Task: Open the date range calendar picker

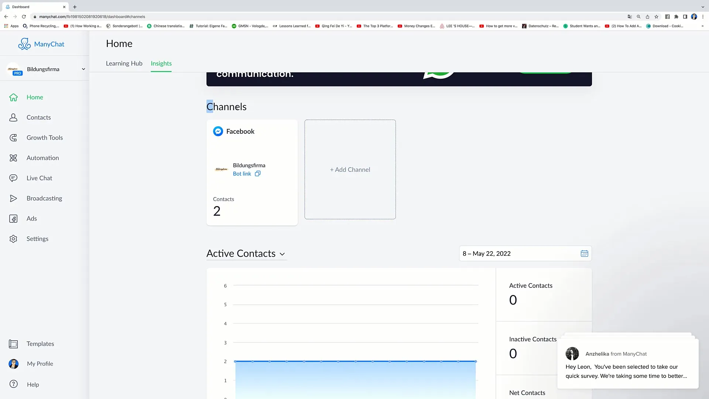Action: coord(584,253)
